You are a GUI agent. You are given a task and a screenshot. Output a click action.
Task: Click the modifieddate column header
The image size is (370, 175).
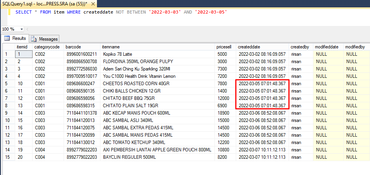pos(328,47)
